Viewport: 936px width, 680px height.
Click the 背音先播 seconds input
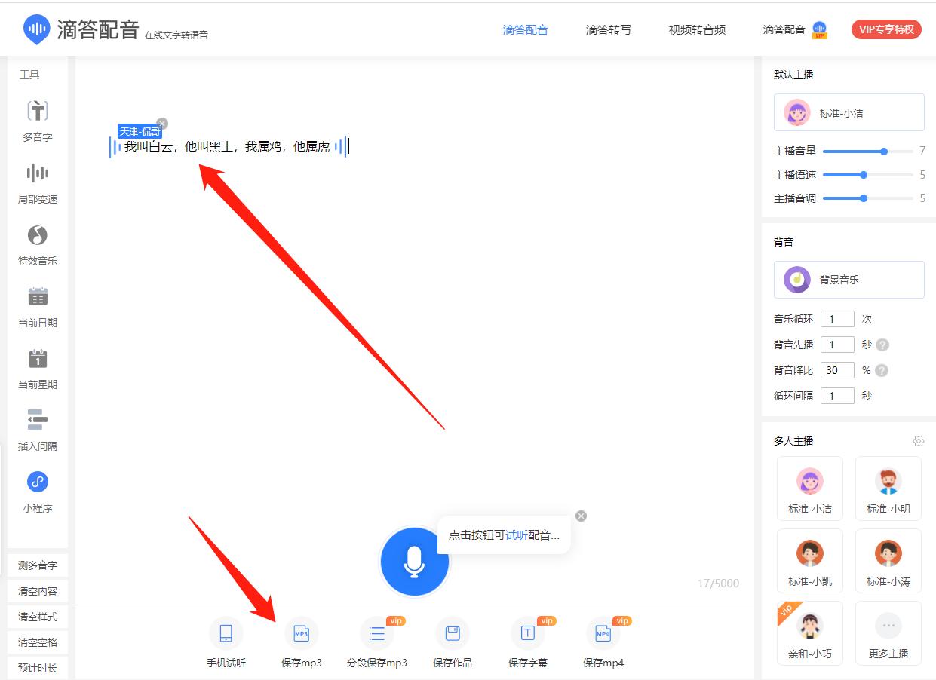click(837, 345)
